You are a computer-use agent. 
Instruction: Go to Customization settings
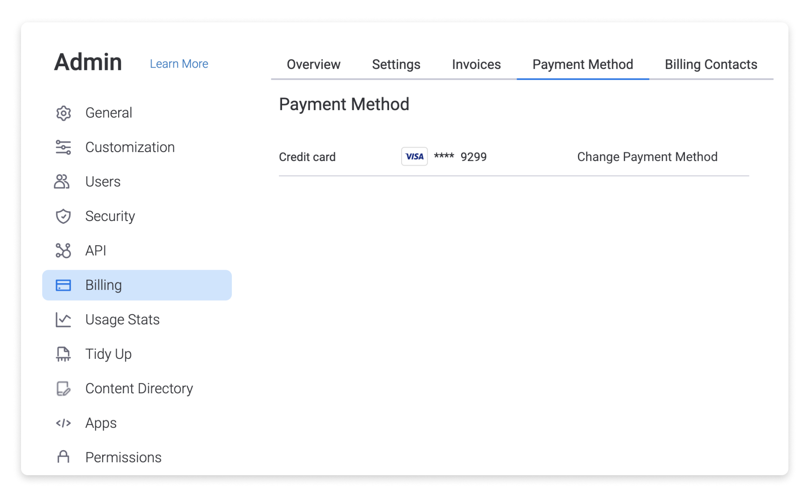pos(137,147)
